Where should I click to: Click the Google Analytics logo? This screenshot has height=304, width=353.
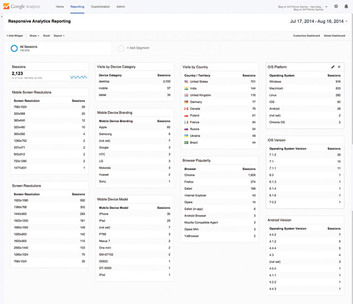point(26,6)
